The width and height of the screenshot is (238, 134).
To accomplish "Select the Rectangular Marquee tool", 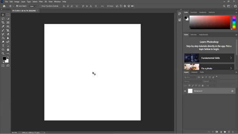I will 8,15.
